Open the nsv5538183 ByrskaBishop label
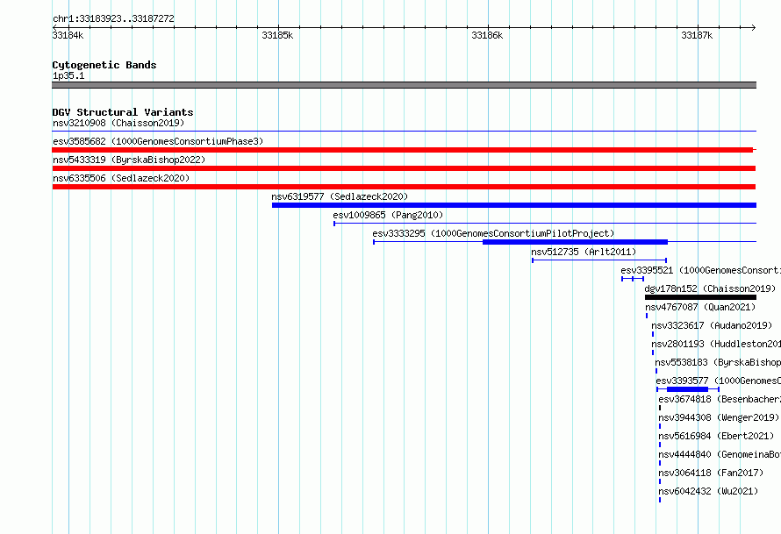This screenshot has width=781, height=534. point(718,362)
